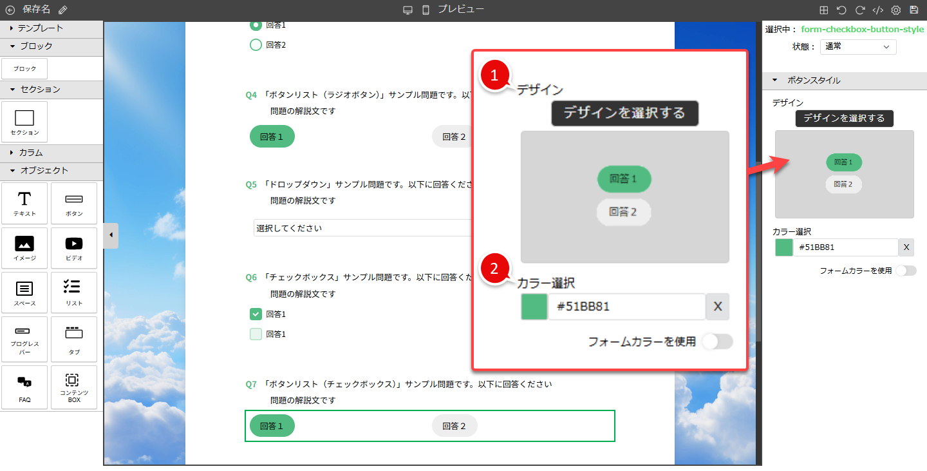Insert the Video object
Image resolution: width=927 pixels, height=471 pixels.
click(x=74, y=247)
